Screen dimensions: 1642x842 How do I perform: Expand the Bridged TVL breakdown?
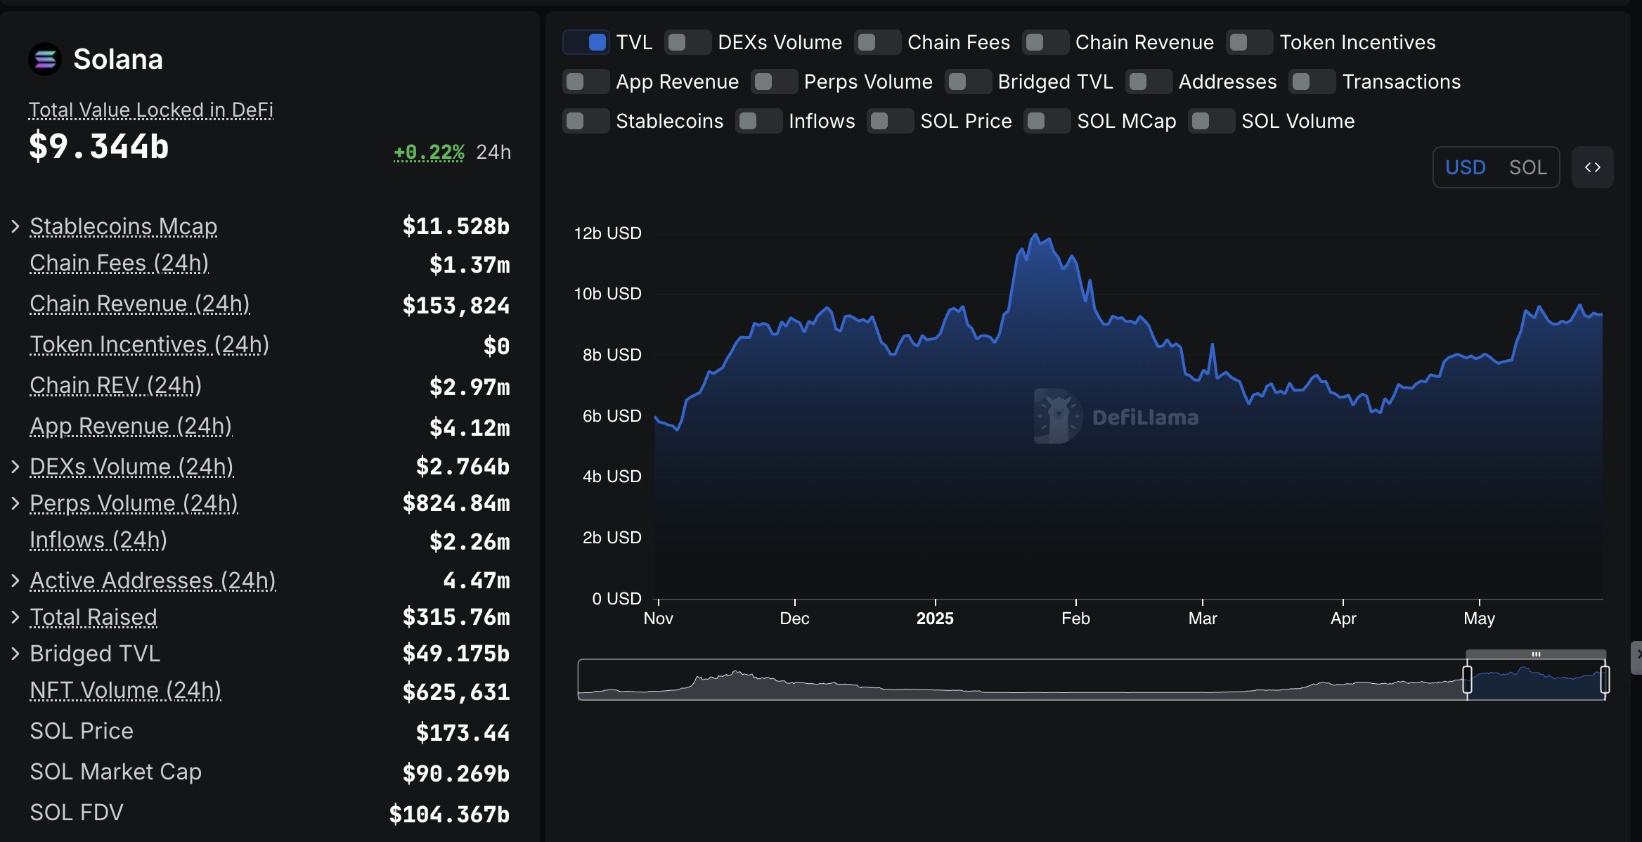coord(15,654)
